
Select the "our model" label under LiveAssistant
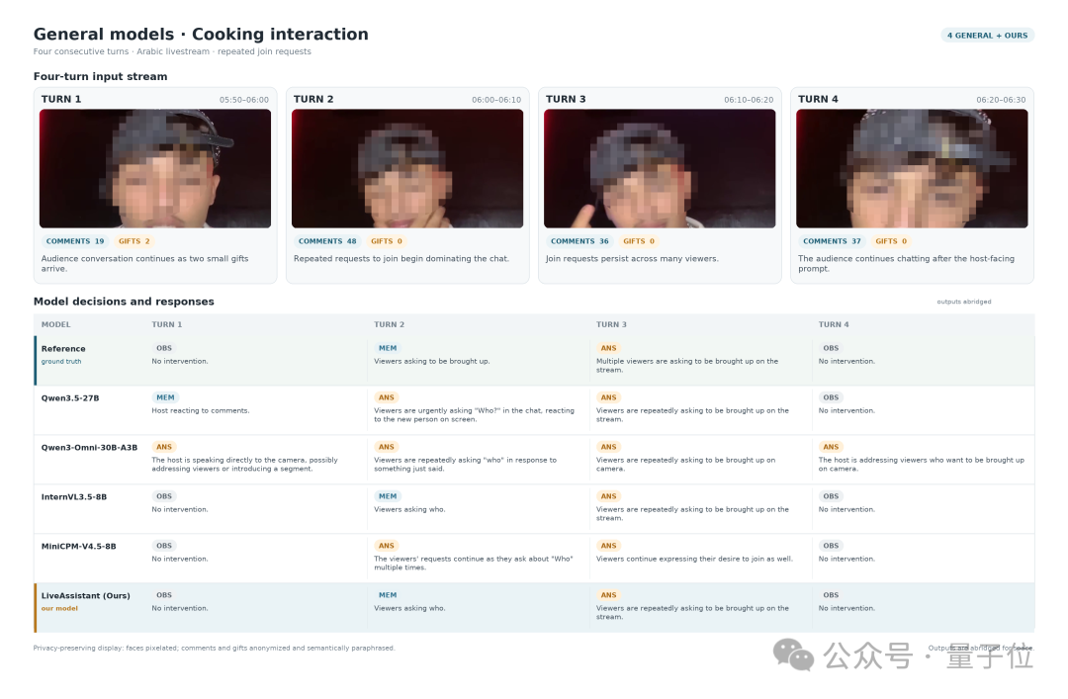click(59, 608)
